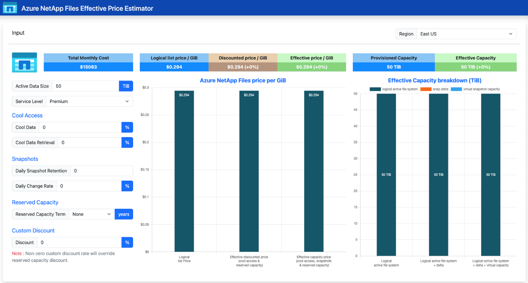Click the NetApp Files icon beside Total Monthly Cost

click(24, 62)
